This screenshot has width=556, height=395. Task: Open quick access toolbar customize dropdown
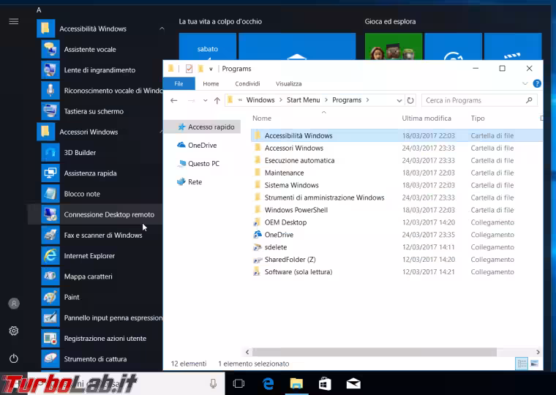click(211, 69)
